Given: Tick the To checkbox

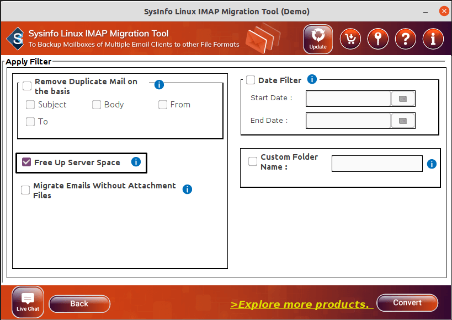Looking at the screenshot, I should (30, 122).
